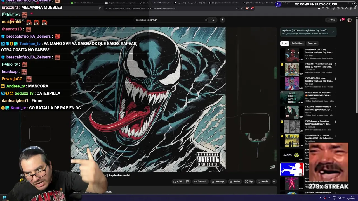
Task: Click the Venom video player artwork
Action: tap(148, 99)
